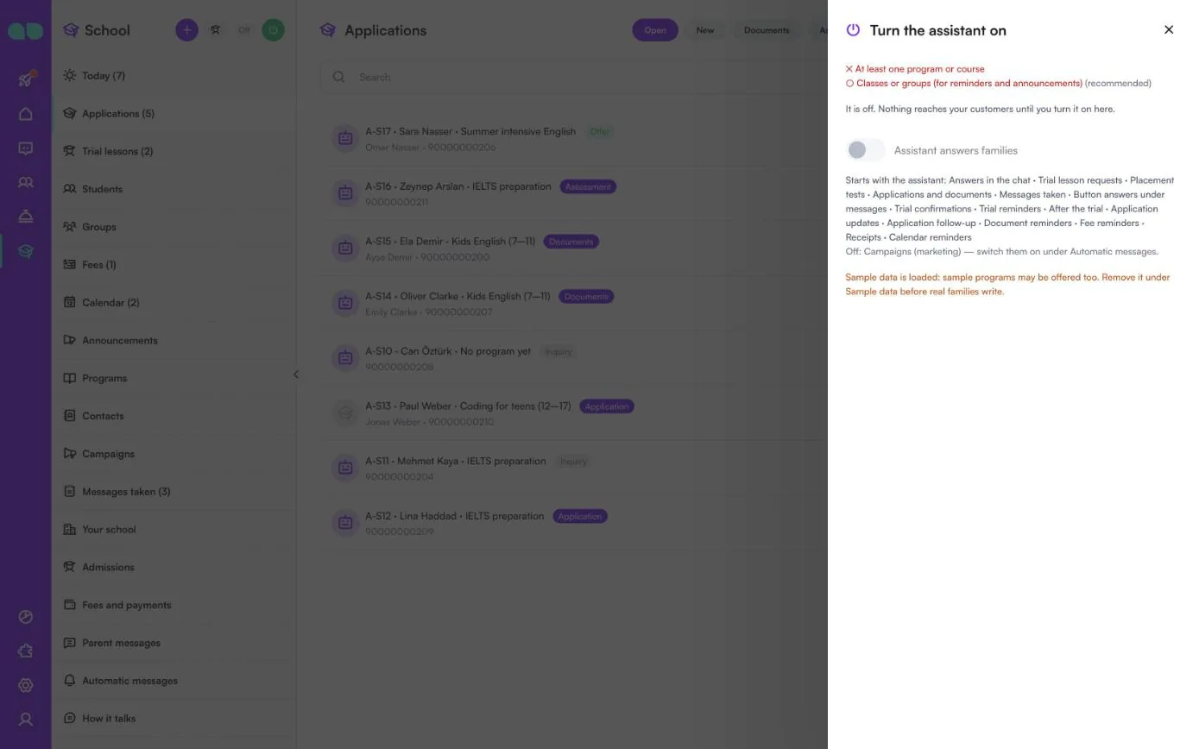Screen dimensions: 1199x749
Task: Switch to the New applications tab
Action: tap(705, 30)
